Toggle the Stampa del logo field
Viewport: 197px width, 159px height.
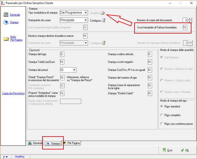click(62, 54)
